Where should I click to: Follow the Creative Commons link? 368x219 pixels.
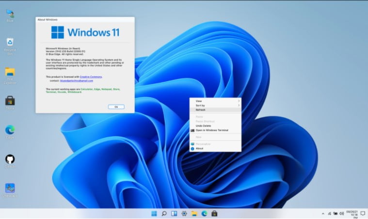click(x=91, y=77)
